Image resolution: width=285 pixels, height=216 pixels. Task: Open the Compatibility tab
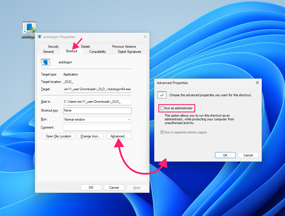click(98, 52)
